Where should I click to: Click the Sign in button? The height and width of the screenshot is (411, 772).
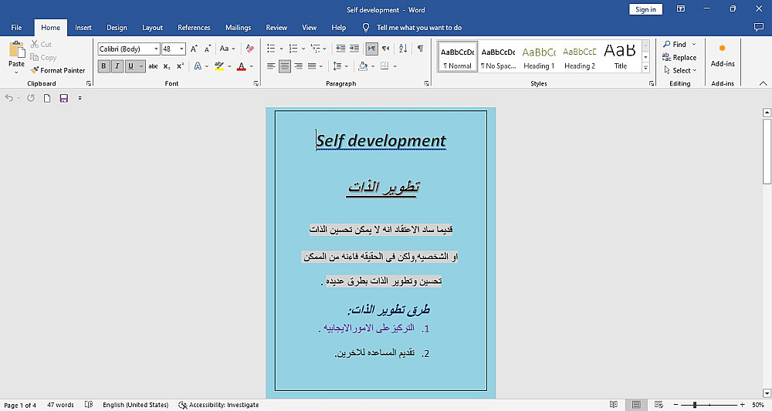pos(645,9)
